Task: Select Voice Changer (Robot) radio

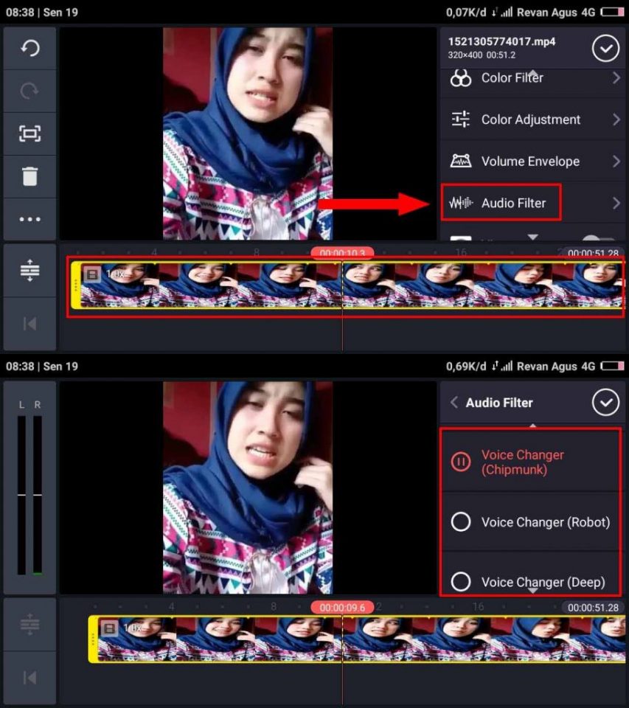Action: point(461,522)
